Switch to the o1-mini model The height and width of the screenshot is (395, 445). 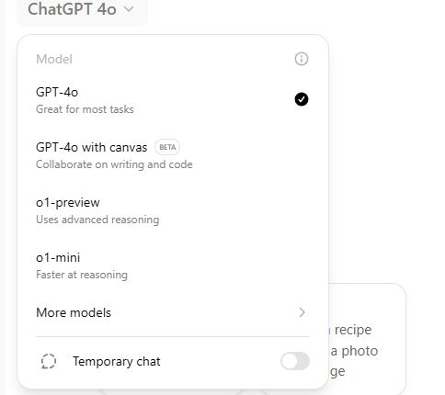[172, 265]
